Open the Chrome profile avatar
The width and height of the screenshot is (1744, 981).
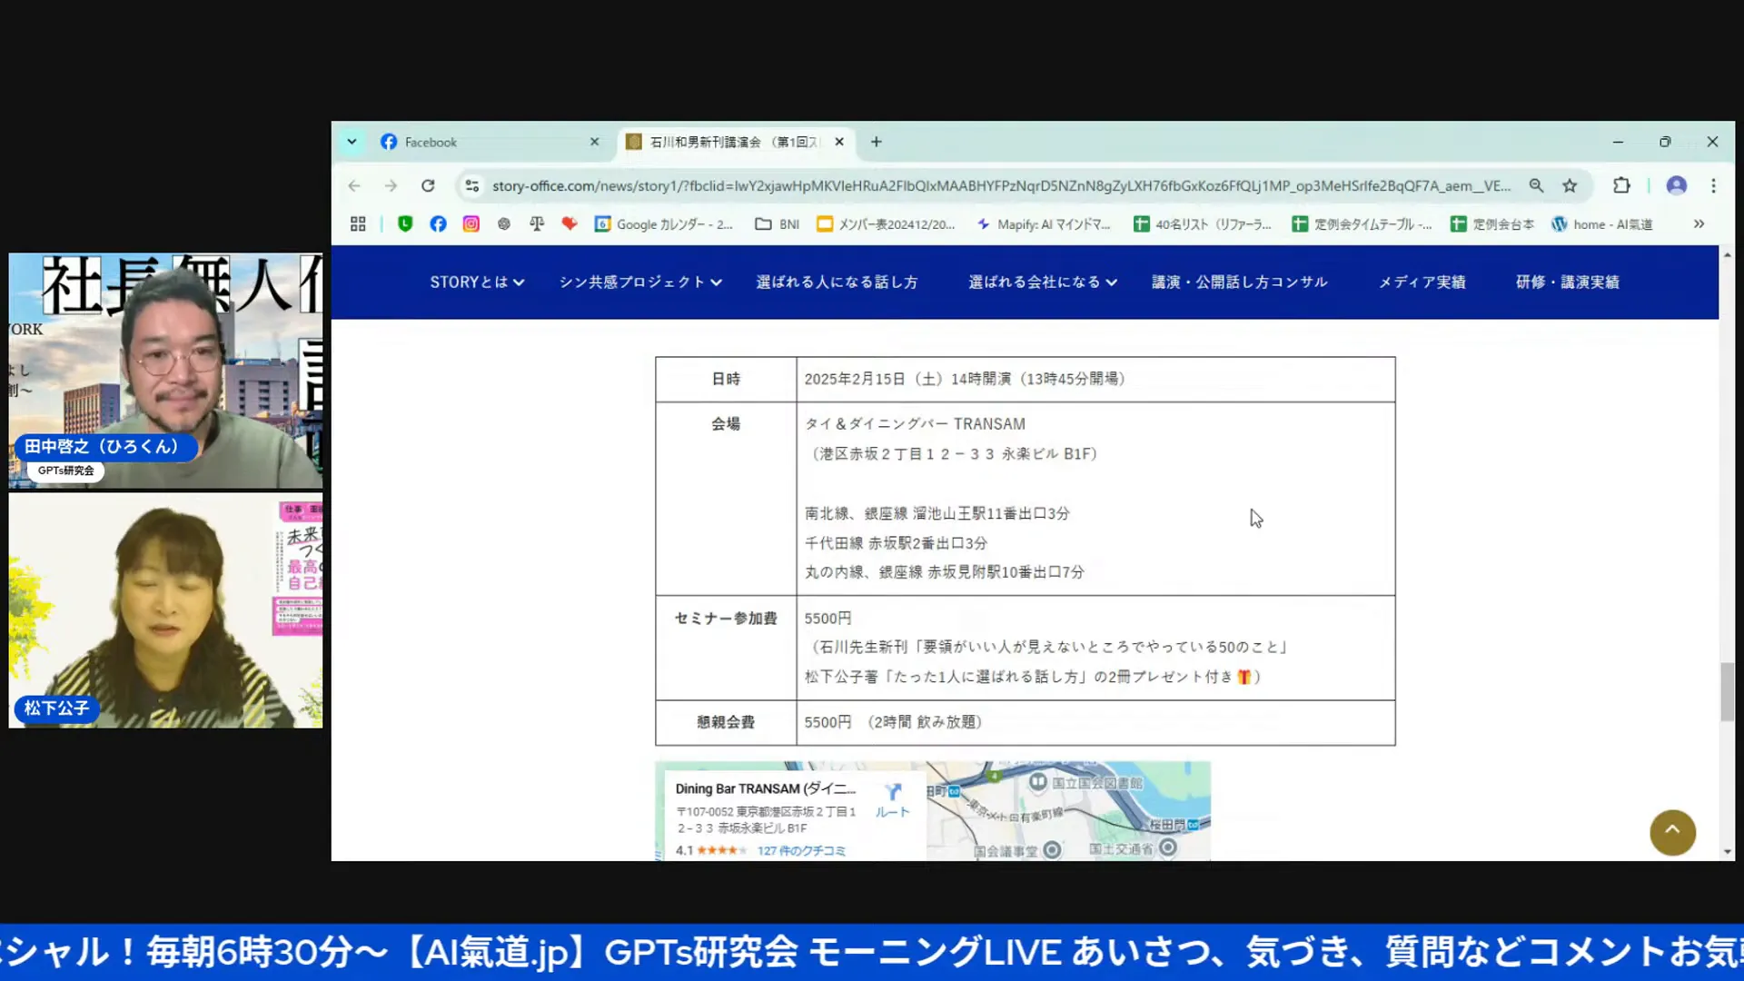(x=1677, y=186)
